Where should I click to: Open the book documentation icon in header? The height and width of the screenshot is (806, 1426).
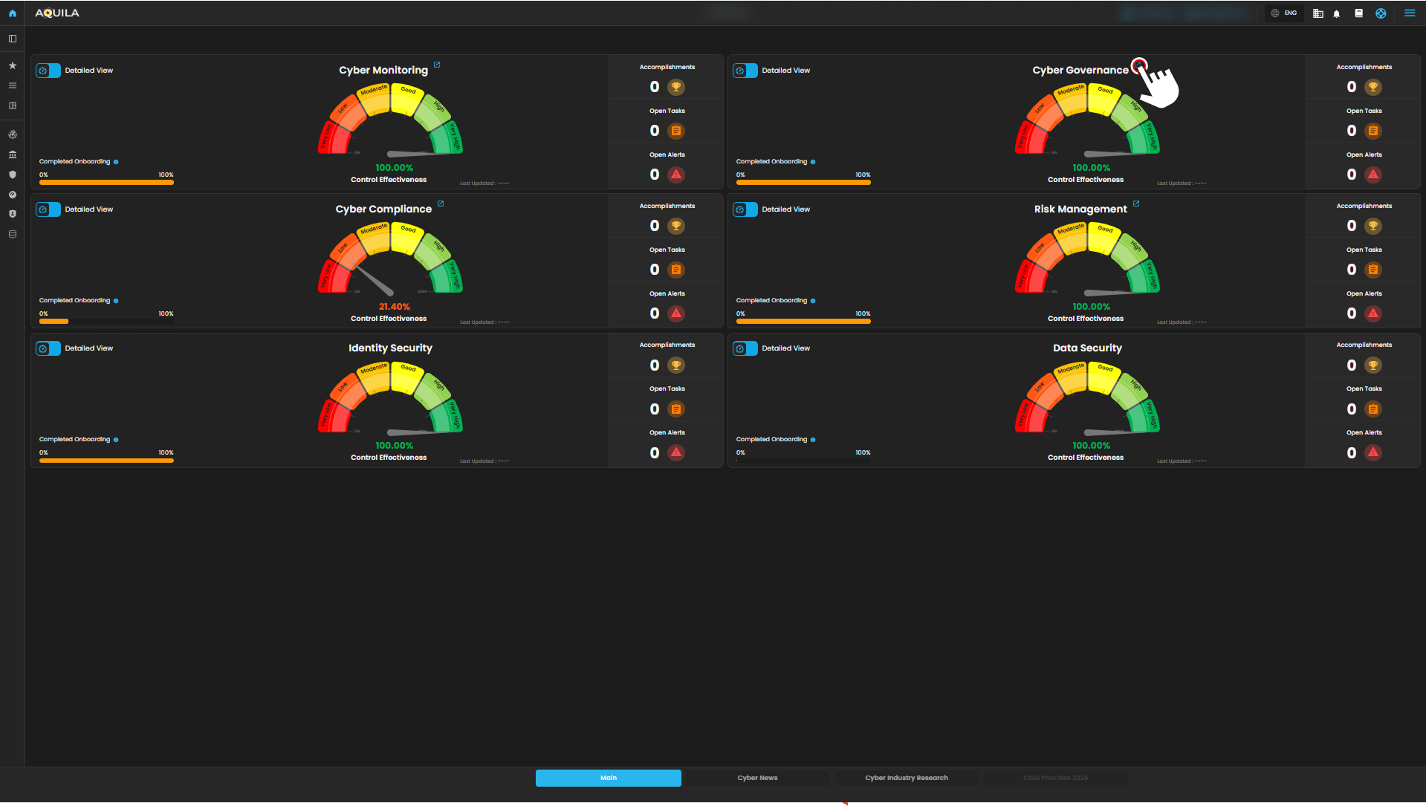point(1358,13)
